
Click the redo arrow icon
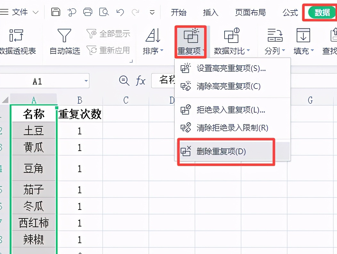click(136, 12)
